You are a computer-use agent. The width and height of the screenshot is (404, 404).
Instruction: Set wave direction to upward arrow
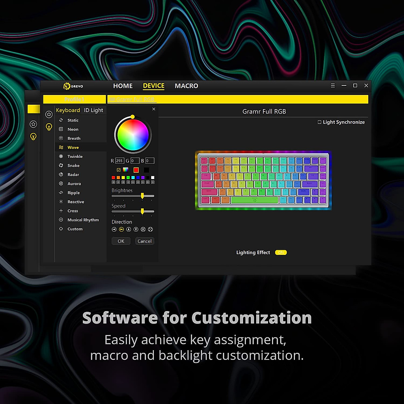[x=129, y=230]
